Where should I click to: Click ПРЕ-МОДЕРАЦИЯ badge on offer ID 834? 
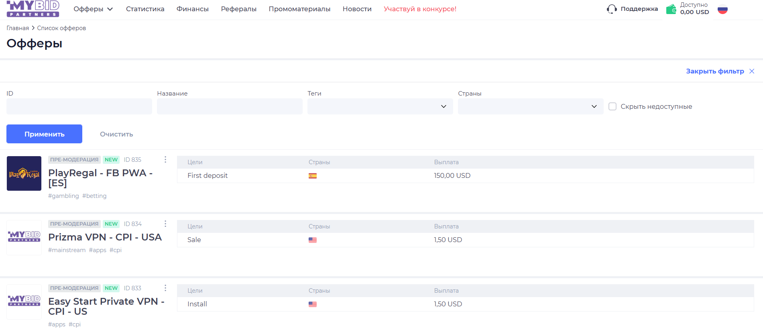click(x=74, y=224)
